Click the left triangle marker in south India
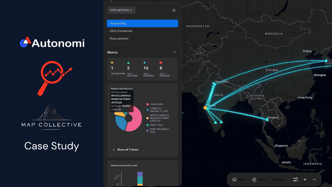This screenshot has width=332, height=187. pos(215,122)
